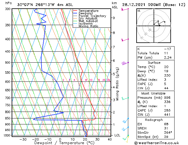Image resolution: width=188 pixels, height=145 pixels.
Task: Click the PW (cm) value 2.24
Action: [168, 58]
